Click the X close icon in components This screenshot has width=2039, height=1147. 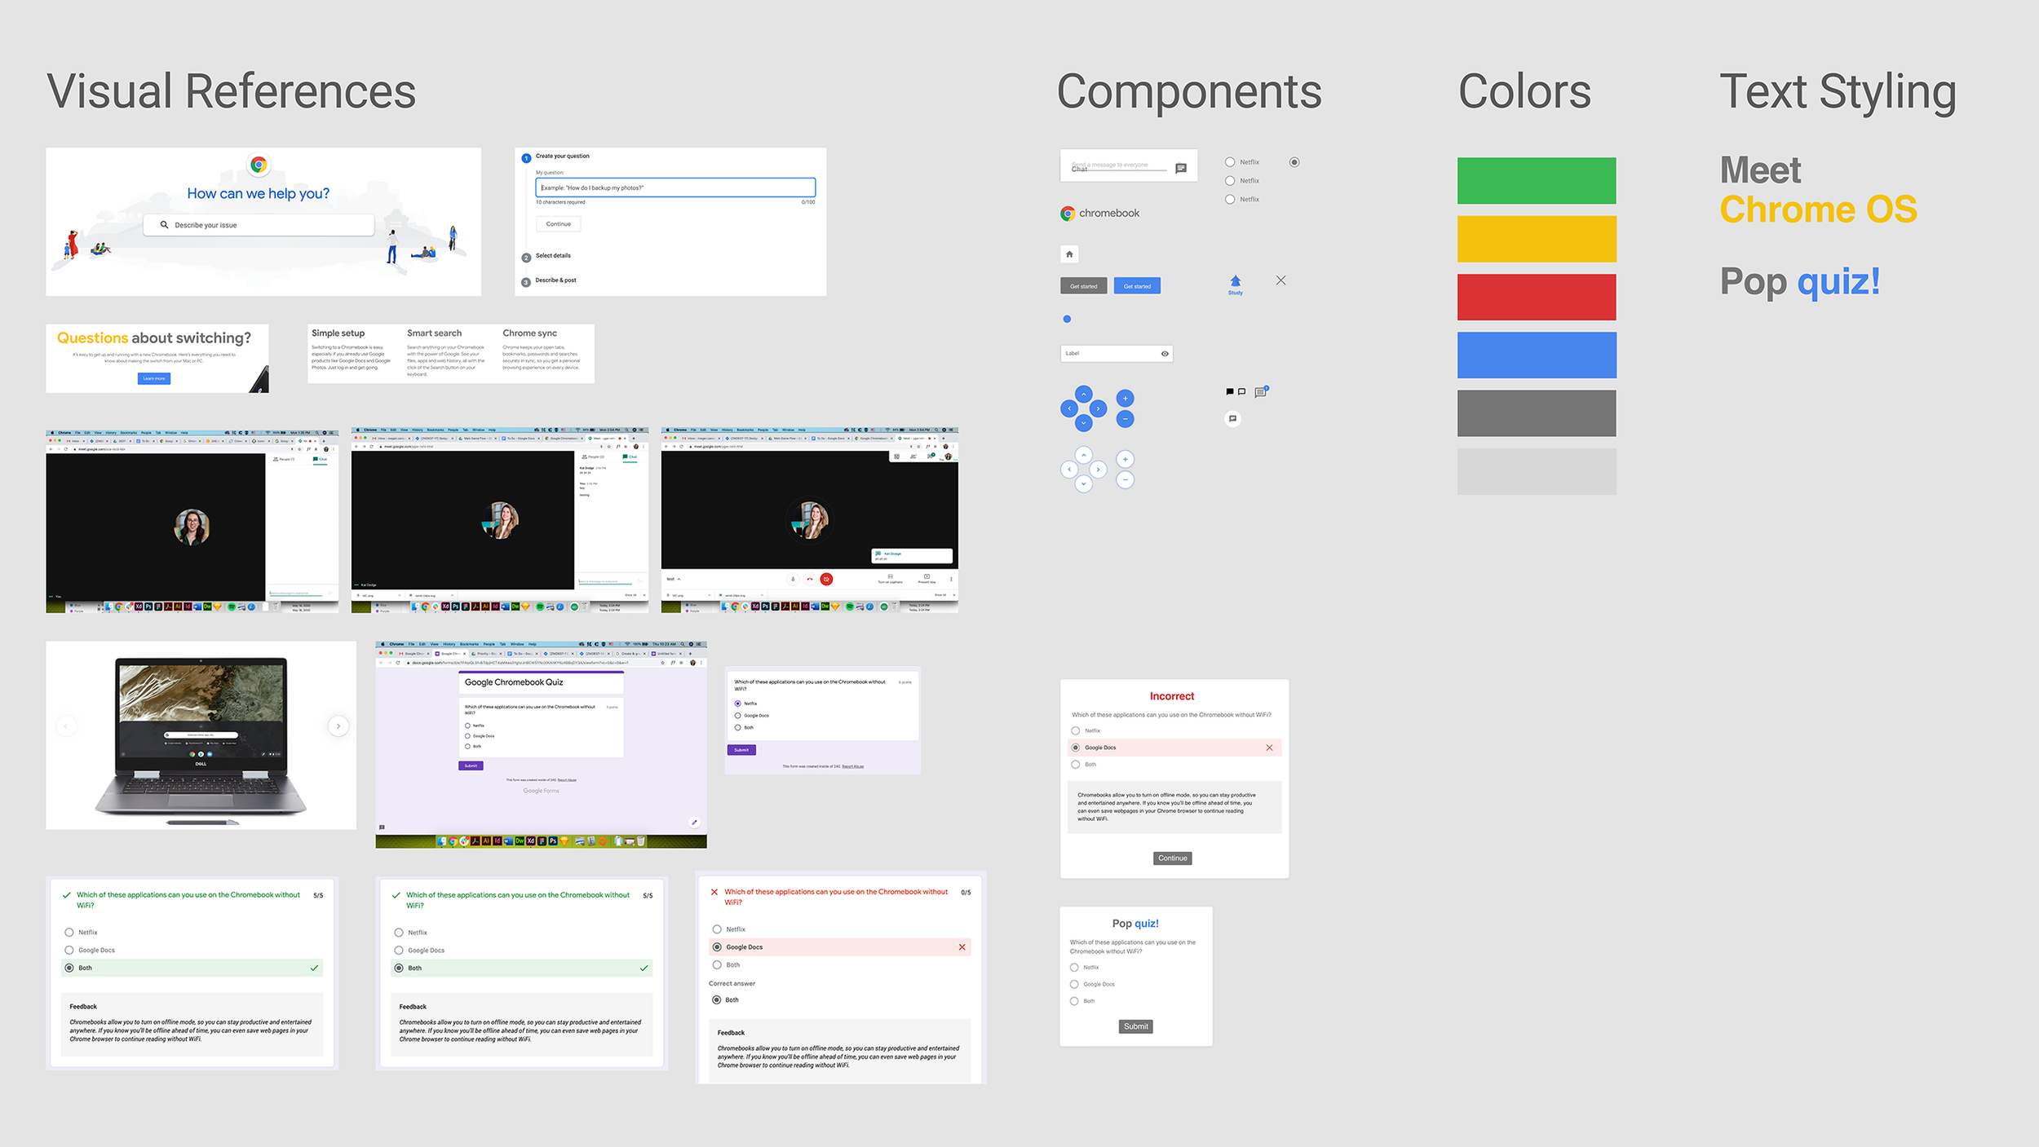click(x=1280, y=280)
